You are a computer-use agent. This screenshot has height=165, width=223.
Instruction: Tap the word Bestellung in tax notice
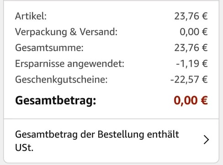(x=121, y=134)
